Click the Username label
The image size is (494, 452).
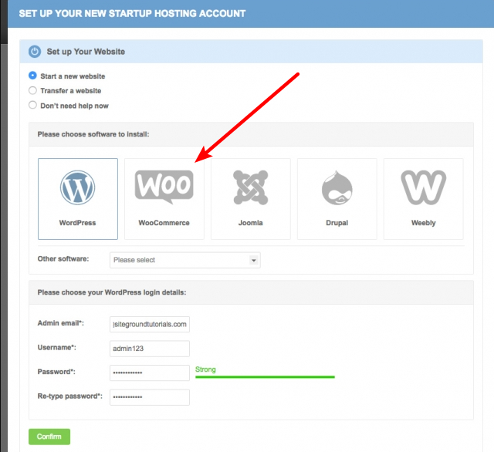pos(56,348)
